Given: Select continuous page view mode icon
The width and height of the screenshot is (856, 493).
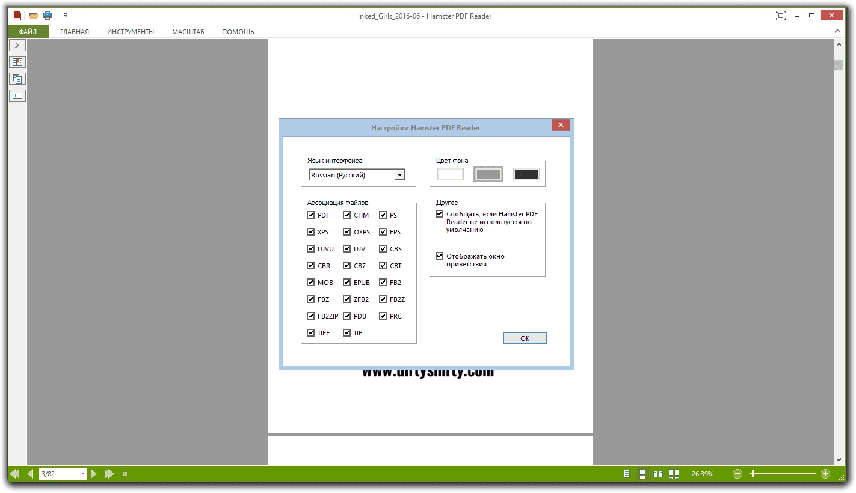Looking at the screenshot, I should coord(642,474).
